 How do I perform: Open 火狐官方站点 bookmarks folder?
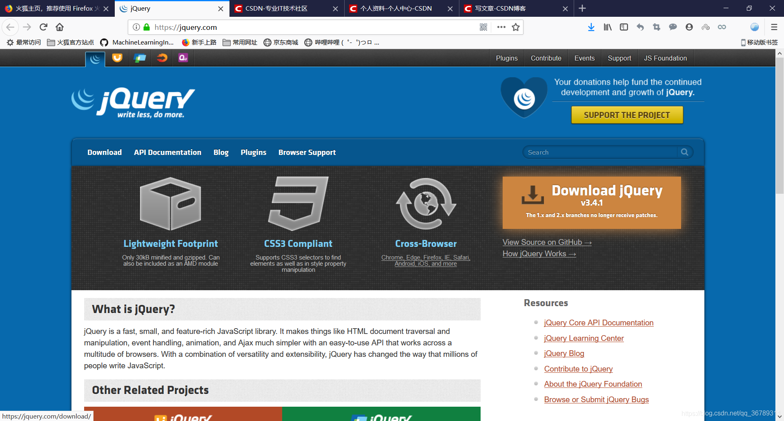click(x=71, y=42)
